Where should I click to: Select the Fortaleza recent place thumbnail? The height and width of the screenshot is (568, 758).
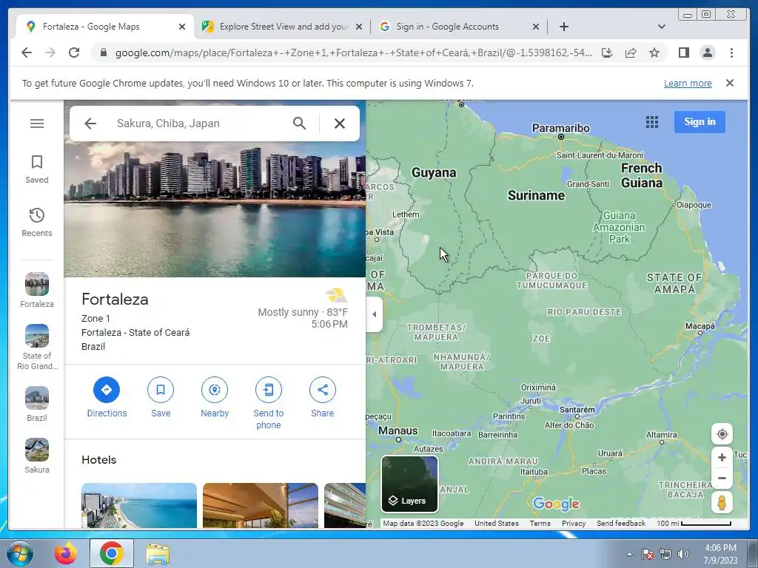(x=37, y=290)
